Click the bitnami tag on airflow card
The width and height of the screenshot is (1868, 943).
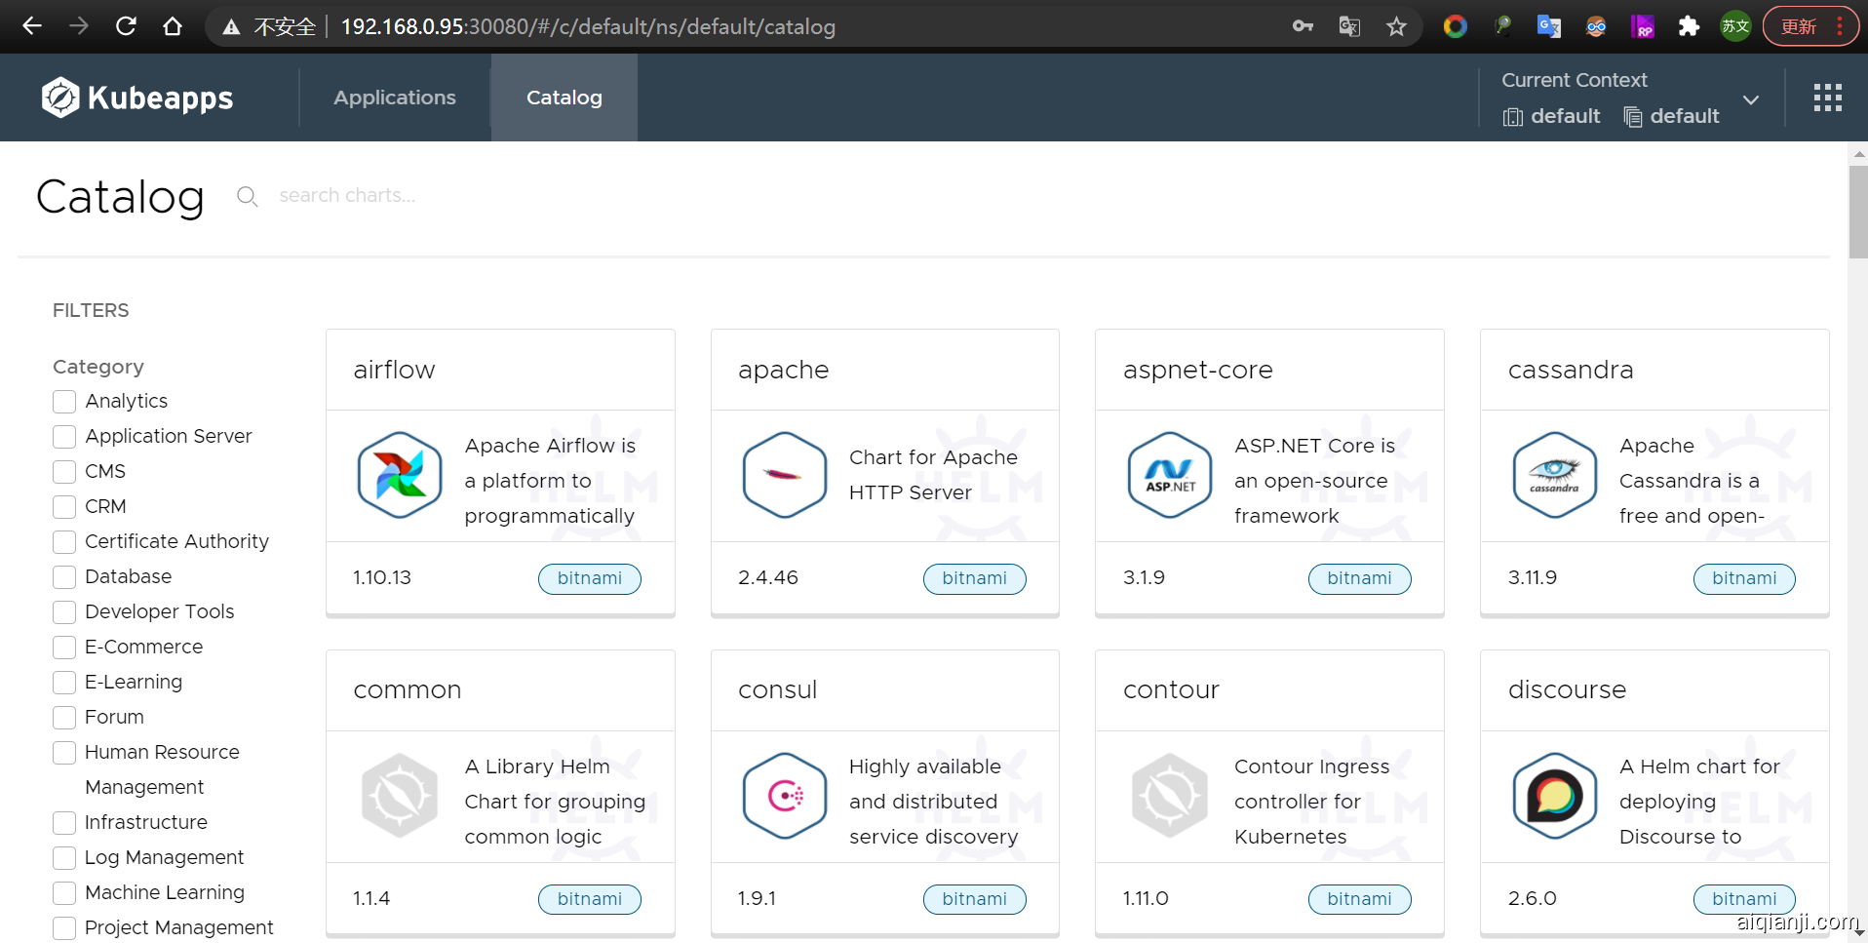[589, 578]
